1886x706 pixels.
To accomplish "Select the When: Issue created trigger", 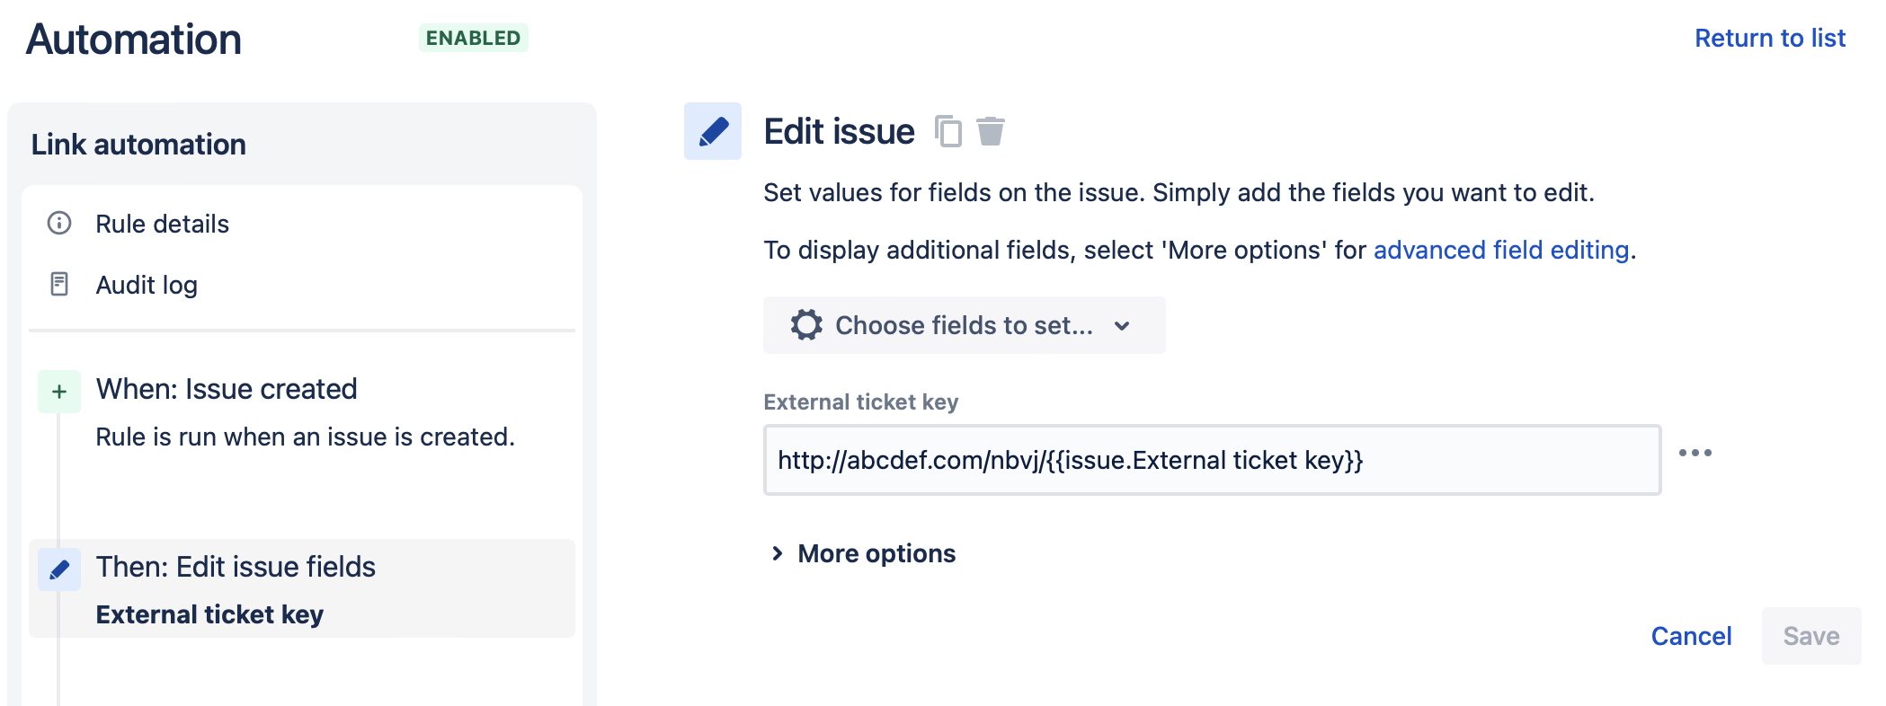I will tap(225, 388).
